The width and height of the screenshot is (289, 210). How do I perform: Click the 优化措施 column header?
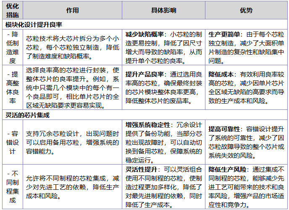point(13,11)
